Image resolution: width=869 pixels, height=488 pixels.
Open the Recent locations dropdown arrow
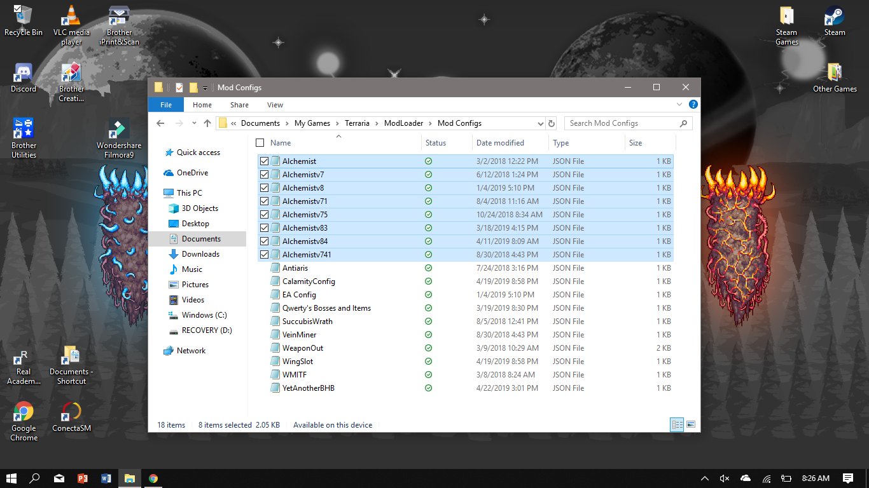coord(193,123)
